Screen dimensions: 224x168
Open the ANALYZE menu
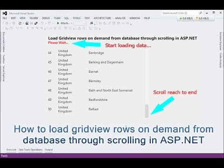[120, 18]
